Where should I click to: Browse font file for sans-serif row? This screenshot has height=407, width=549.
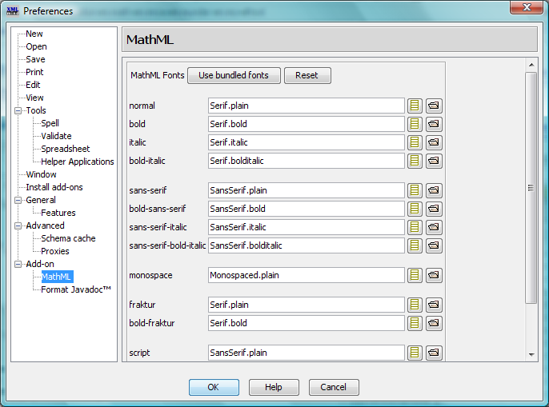(434, 190)
